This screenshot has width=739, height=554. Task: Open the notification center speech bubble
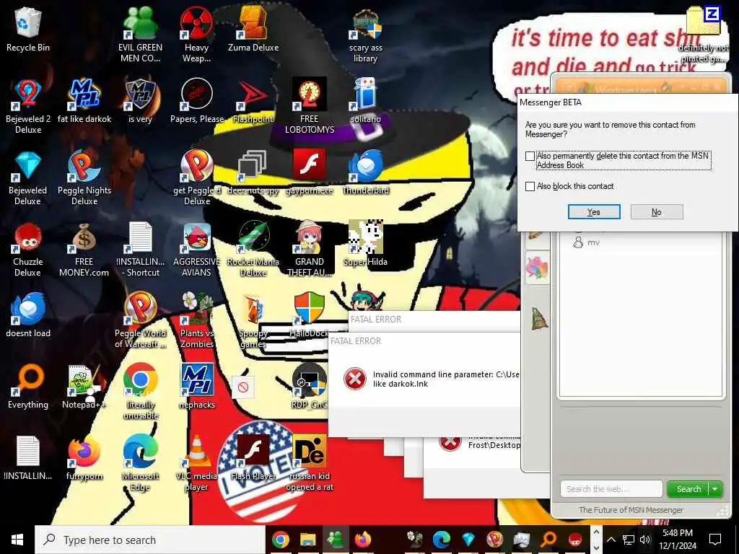(715, 540)
